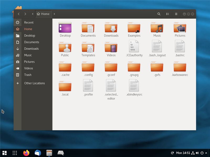Select the Downloads folder icon
Screen dimensions: 210x157
111,27
